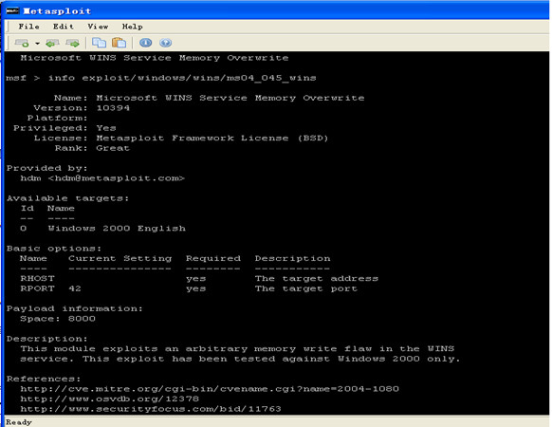
Task: Open the Help menu
Action: pyautogui.click(x=133, y=27)
